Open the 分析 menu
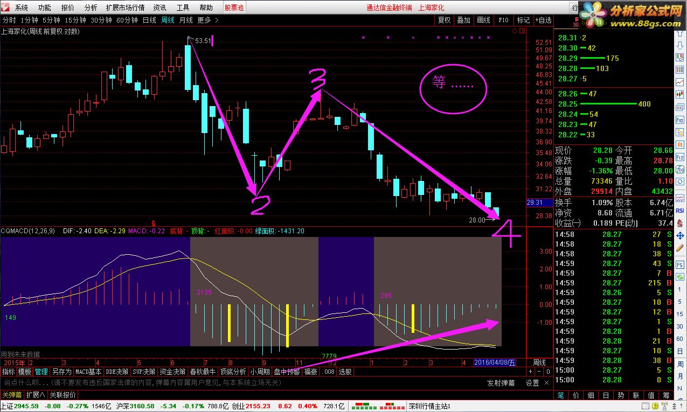Viewport: 687px width, 412px height. 91,8
